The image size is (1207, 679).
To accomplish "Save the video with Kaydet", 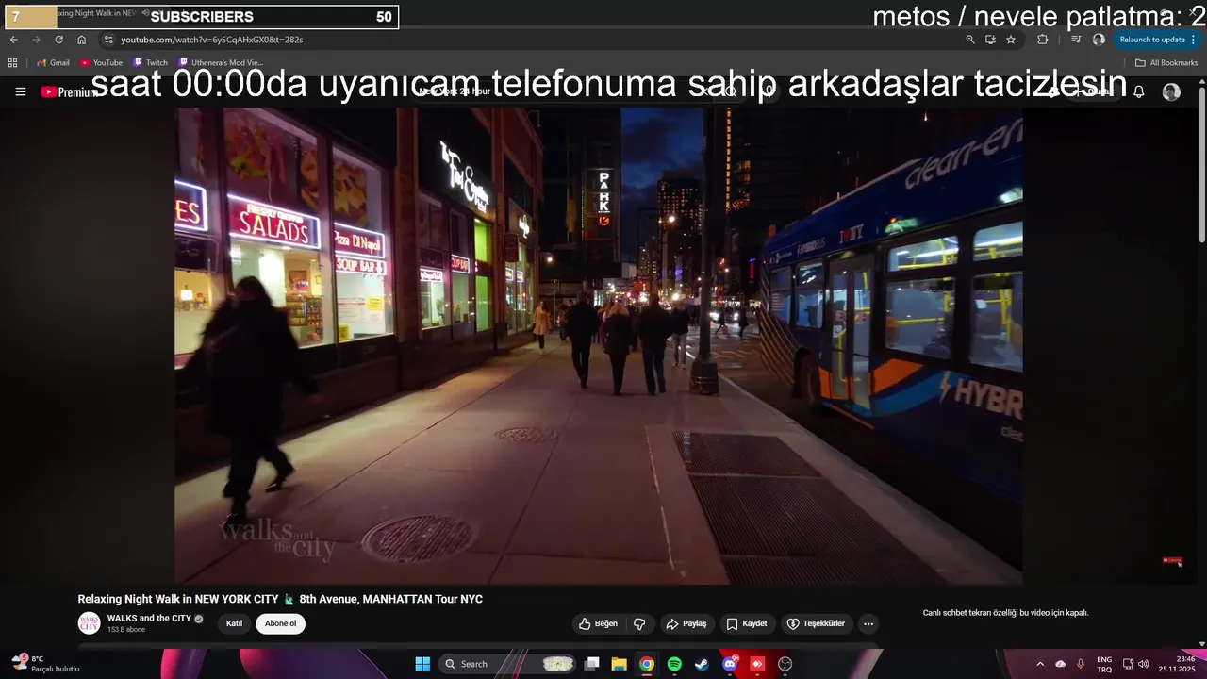I will (746, 623).
